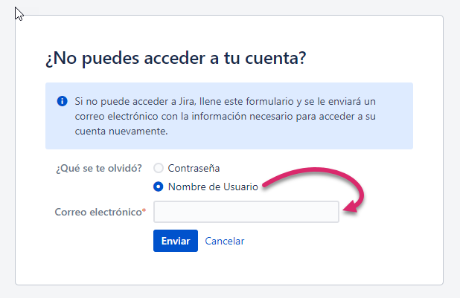The image size is (460, 298).
Task: Select the Contraseña radio button
Action: click(159, 168)
